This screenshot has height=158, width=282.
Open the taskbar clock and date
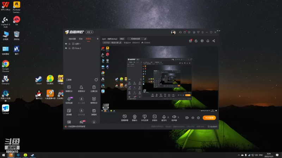pos(269,155)
